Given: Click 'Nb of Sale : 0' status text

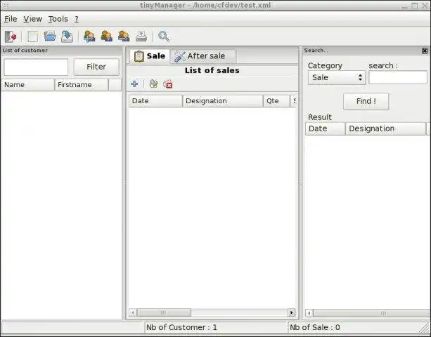Looking at the screenshot, I should click(x=315, y=327).
